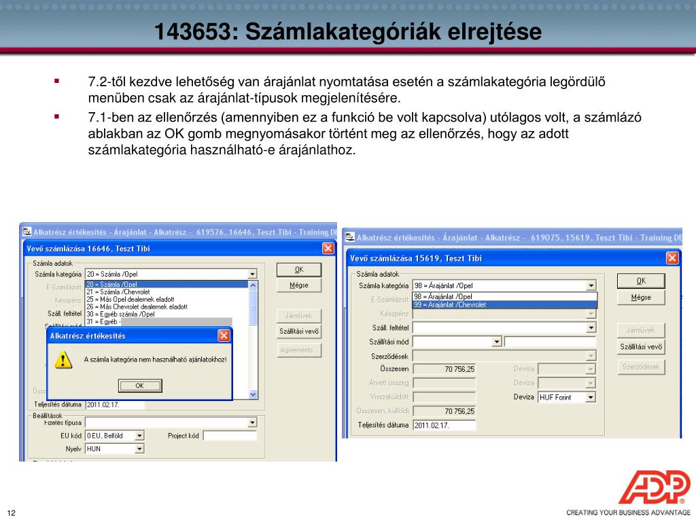Select list entry 21 = Számla /Chevrolet
This screenshot has height=522, width=696.
(x=167, y=292)
